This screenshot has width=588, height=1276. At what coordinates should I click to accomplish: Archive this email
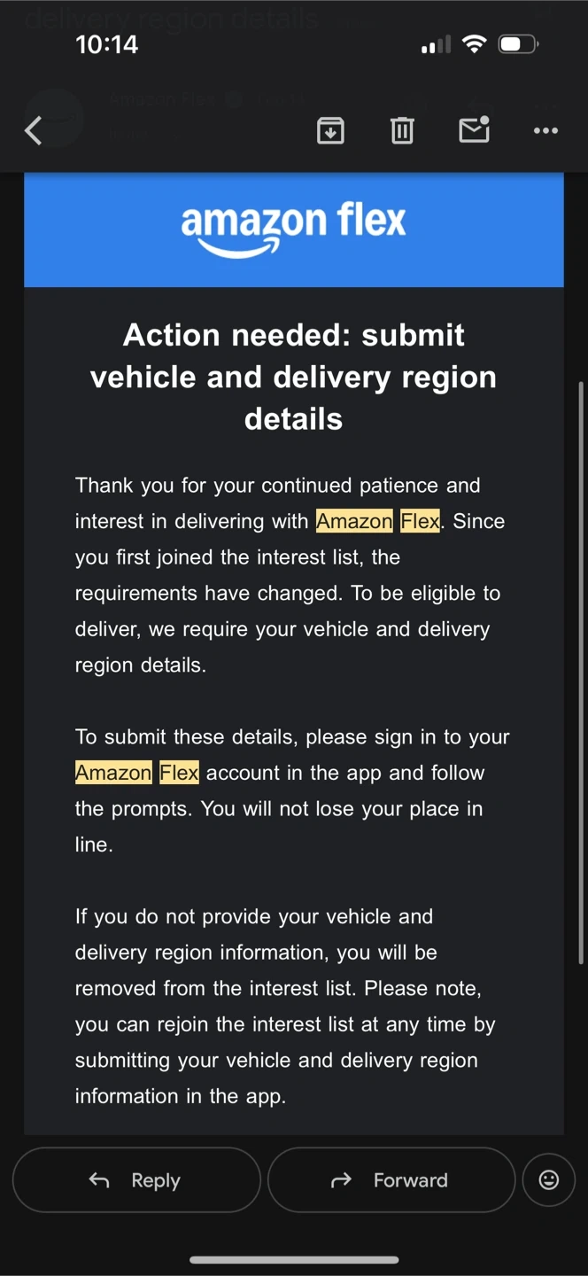(x=330, y=131)
